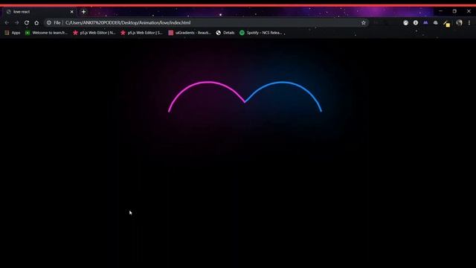Click the purple M-shaped extension icon

[x=425, y=22]
